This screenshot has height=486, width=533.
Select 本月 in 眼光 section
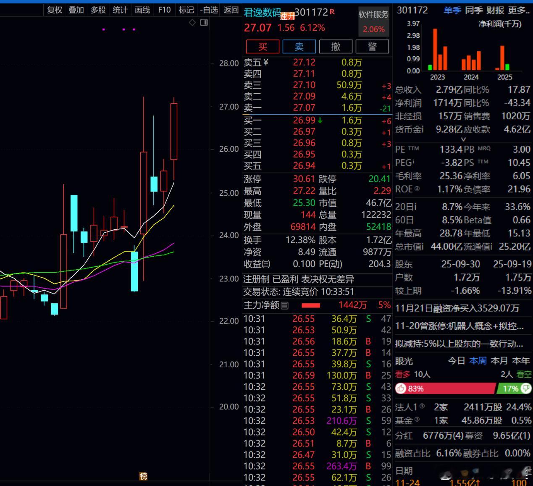point(499,361)
